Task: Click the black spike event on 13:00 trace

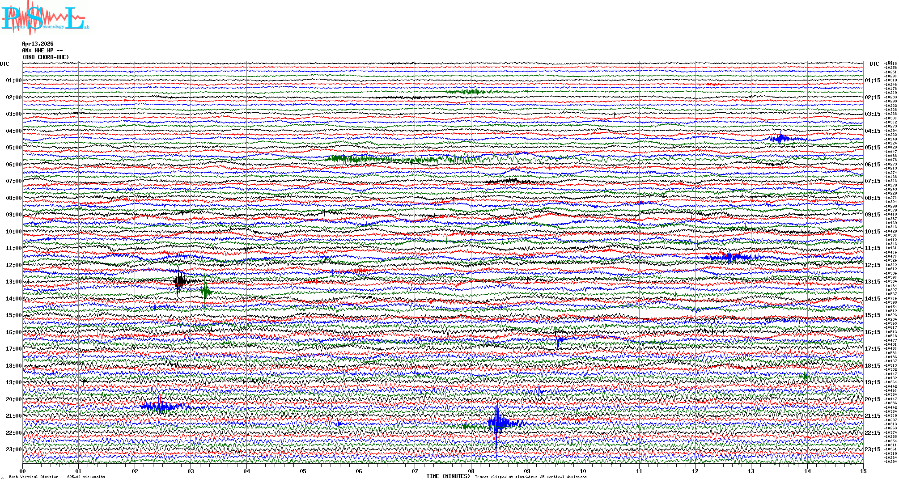Action: click(x=179, y=281)
